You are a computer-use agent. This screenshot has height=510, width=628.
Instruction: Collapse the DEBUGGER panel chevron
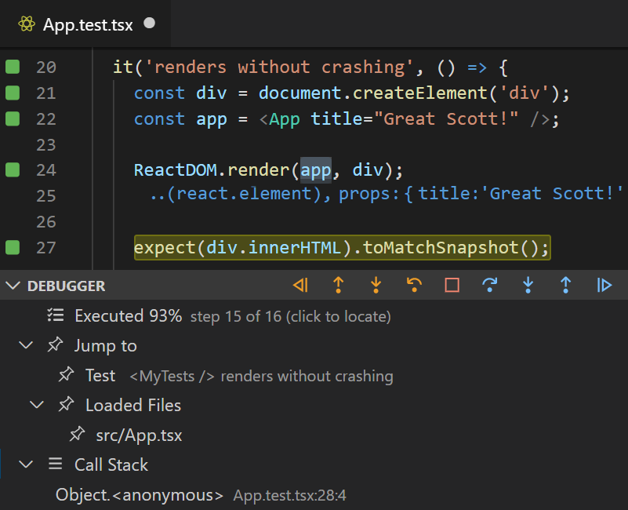pos(13,286)
